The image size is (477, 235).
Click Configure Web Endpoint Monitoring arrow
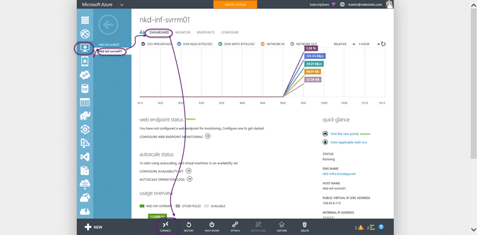207,136
